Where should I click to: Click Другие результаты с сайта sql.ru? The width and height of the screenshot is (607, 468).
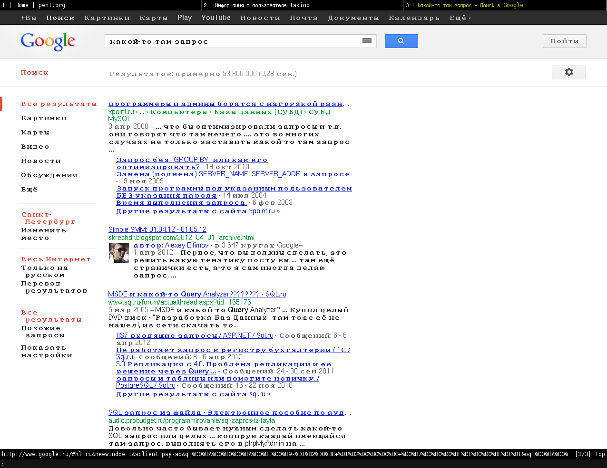click(x=193, y=394)
